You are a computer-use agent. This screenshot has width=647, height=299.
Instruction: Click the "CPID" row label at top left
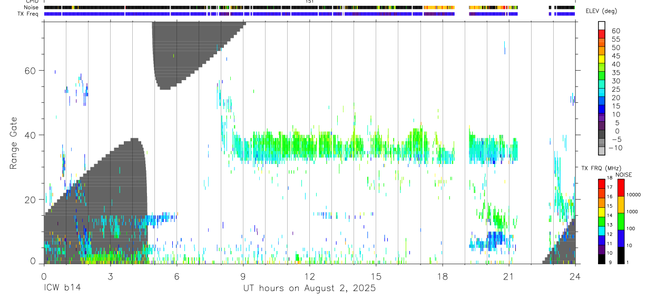[x=32, y=2]
